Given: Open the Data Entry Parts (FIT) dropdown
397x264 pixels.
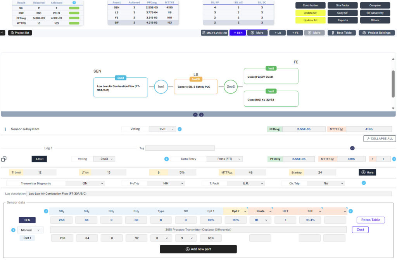Looking at the screenshot, I should click(x=225, y=159).
